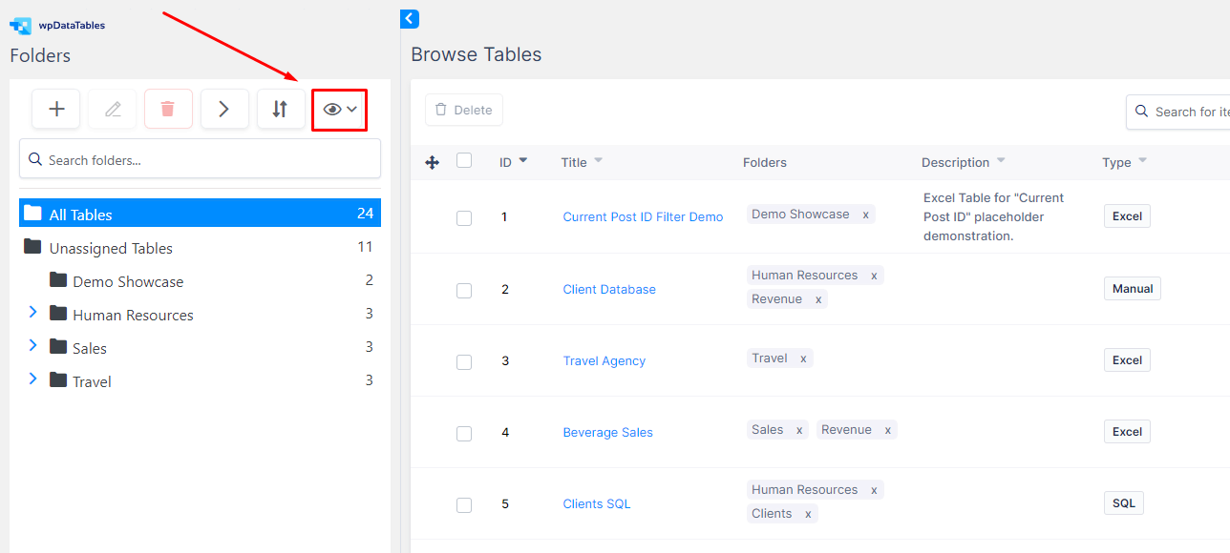Viewport: 1230px width, 553px height.
Task: Click the red trash delete folder icon
Action: point(168,109)
